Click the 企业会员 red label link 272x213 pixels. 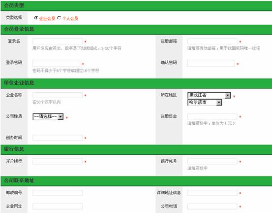(x=47, y=18)
